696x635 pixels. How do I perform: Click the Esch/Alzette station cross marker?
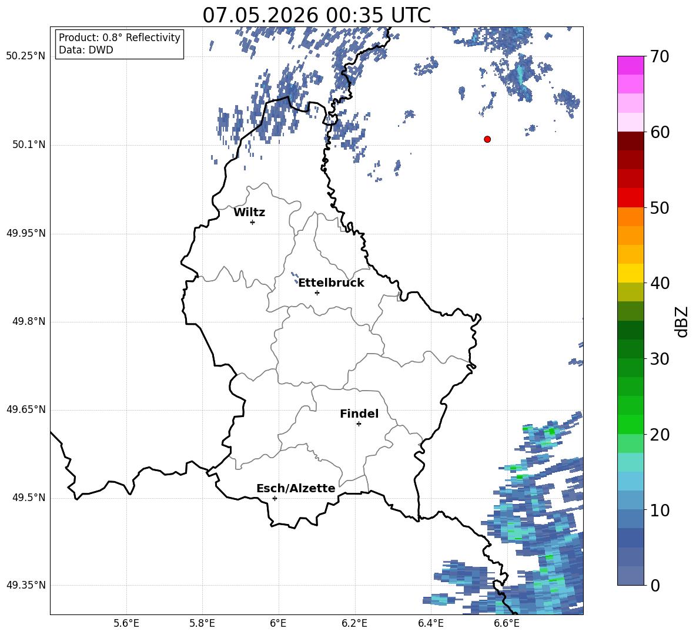(x=275, y=498)
